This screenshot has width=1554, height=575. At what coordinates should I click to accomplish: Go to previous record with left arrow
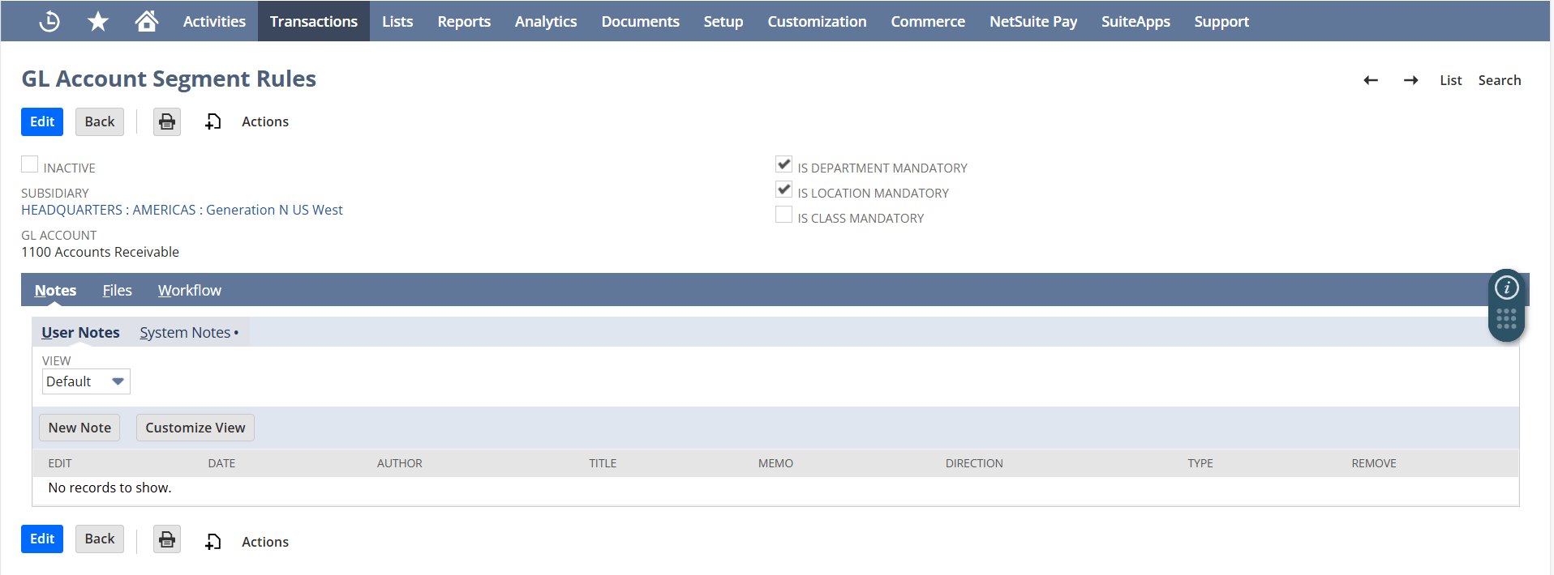point(1371,80)
